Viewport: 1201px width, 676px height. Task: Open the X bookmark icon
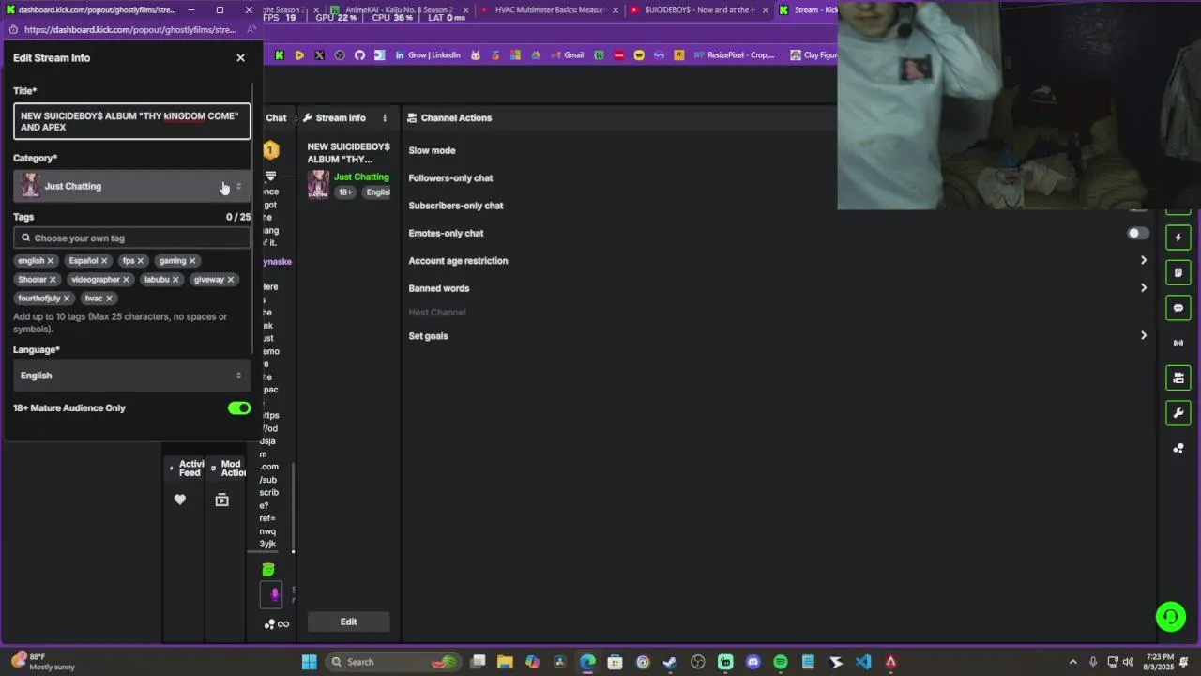click(319, 55)
